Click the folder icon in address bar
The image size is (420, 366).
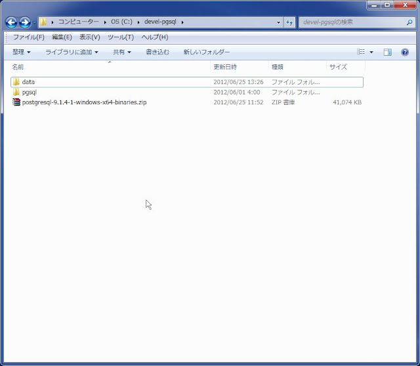43,22
